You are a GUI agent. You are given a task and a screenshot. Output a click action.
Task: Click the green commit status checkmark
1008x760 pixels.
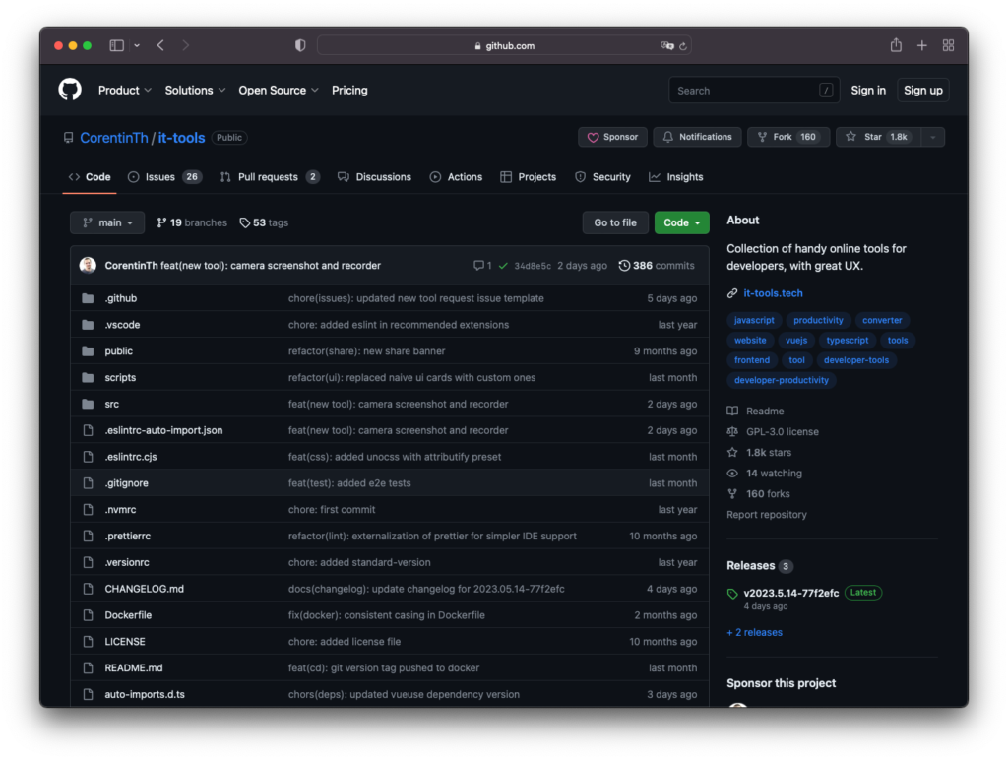(503, 266)
